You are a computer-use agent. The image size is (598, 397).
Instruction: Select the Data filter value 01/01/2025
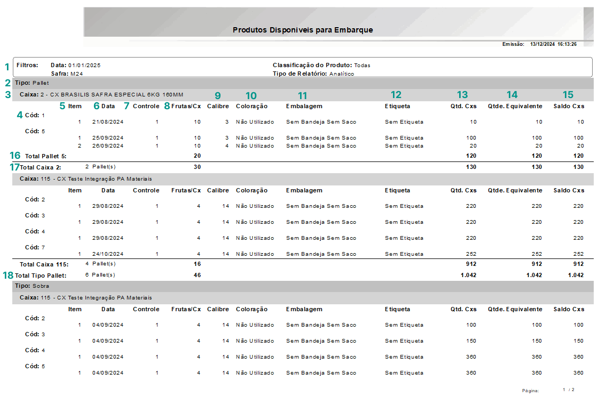[84, 65]
